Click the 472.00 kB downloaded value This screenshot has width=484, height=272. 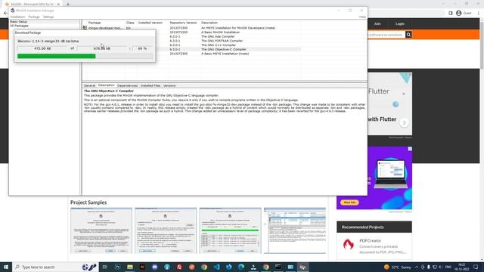(x=42, y=48)
